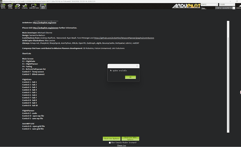Click 'Control-T - Blind connect' line

[33, 74]
